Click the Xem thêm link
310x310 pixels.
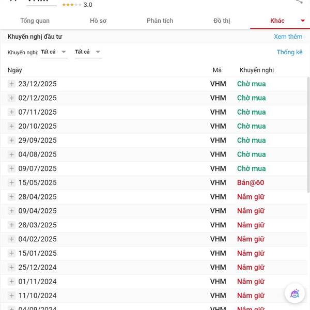pos(288,37)
